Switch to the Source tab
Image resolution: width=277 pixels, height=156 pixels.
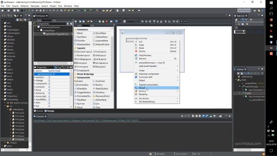point(39,111)
